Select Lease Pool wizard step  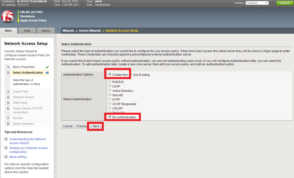pyautogui.click(x=20, y=91)
